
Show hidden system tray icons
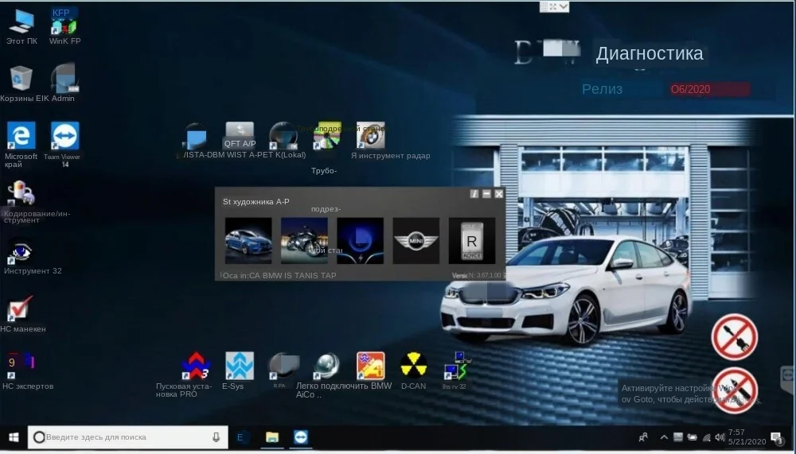click(664, 437)
